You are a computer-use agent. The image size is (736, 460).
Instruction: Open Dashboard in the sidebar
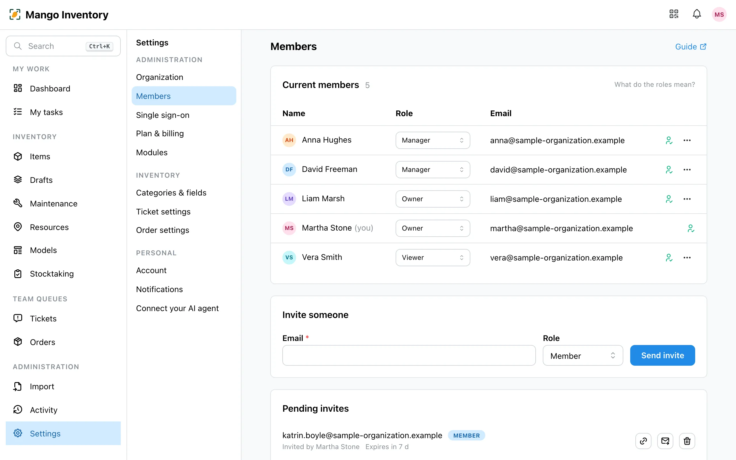tap(63, 89)
